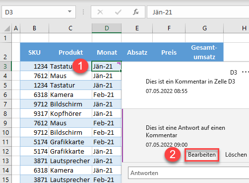The image size is (249, 183).
Task: Select column D header
Action: 107,28
